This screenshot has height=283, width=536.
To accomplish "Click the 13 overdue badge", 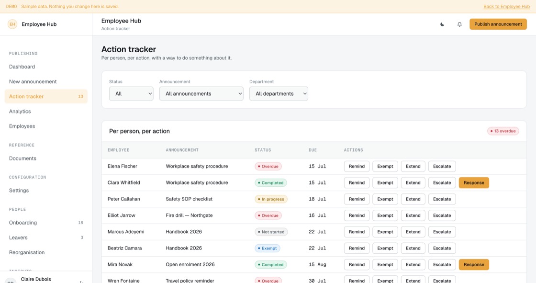I will [x=503, y=131].
